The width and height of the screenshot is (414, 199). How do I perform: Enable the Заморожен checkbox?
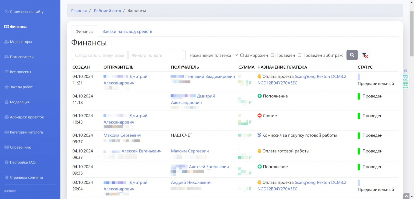[x=242, y=55]
